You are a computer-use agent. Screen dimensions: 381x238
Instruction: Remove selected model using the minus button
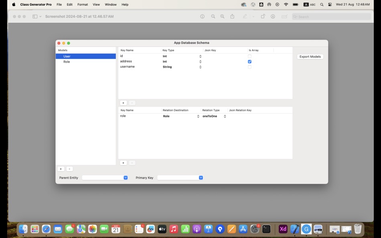69,169
